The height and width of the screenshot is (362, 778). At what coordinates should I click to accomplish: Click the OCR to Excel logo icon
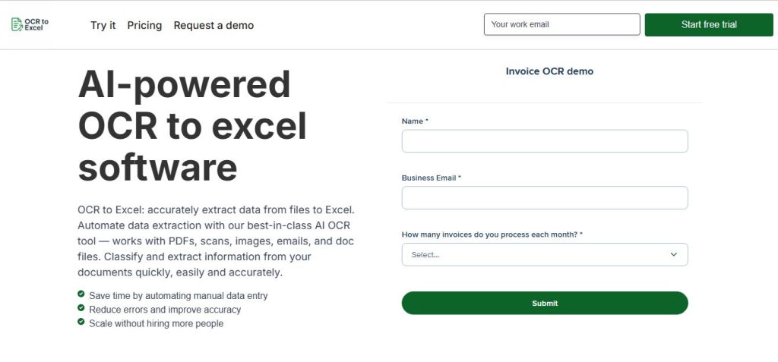(x=17, y=24)
